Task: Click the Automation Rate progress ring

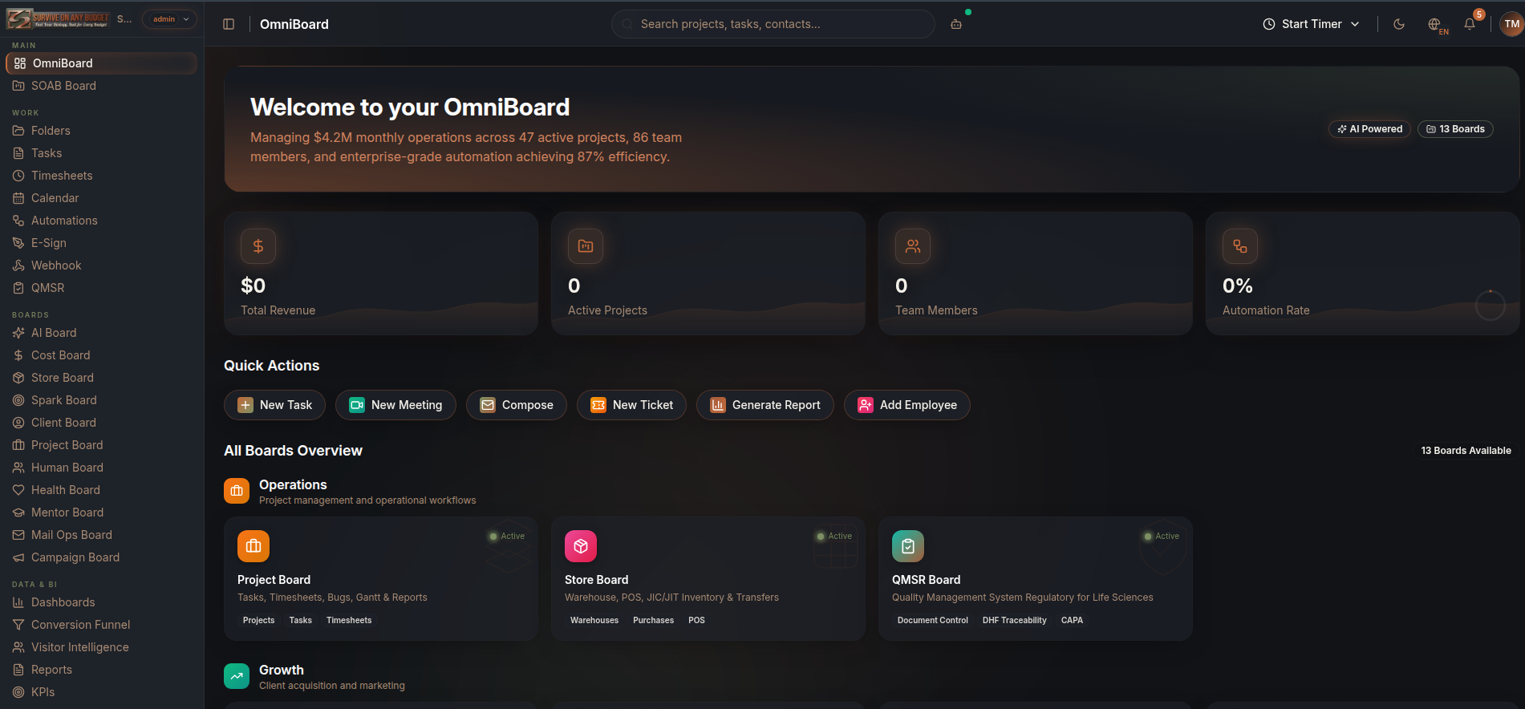Action: 1491,306
